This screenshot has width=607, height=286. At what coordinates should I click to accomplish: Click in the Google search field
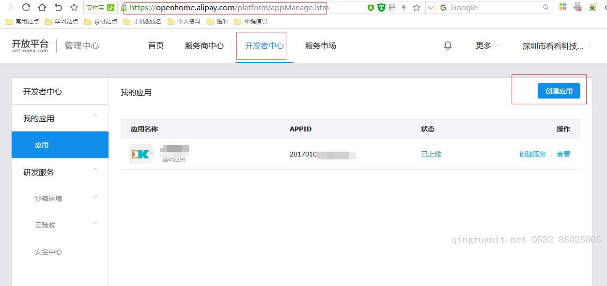(x=494, y=8)
